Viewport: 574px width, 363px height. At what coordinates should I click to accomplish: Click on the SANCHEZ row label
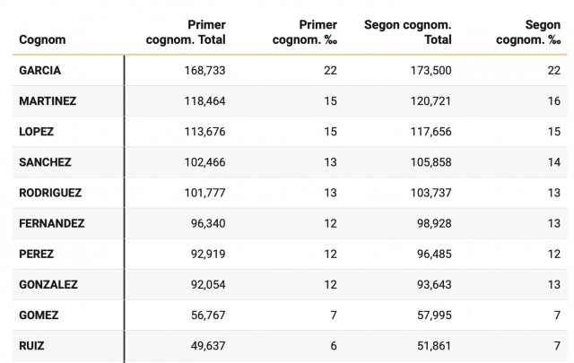tap(45, 162)
